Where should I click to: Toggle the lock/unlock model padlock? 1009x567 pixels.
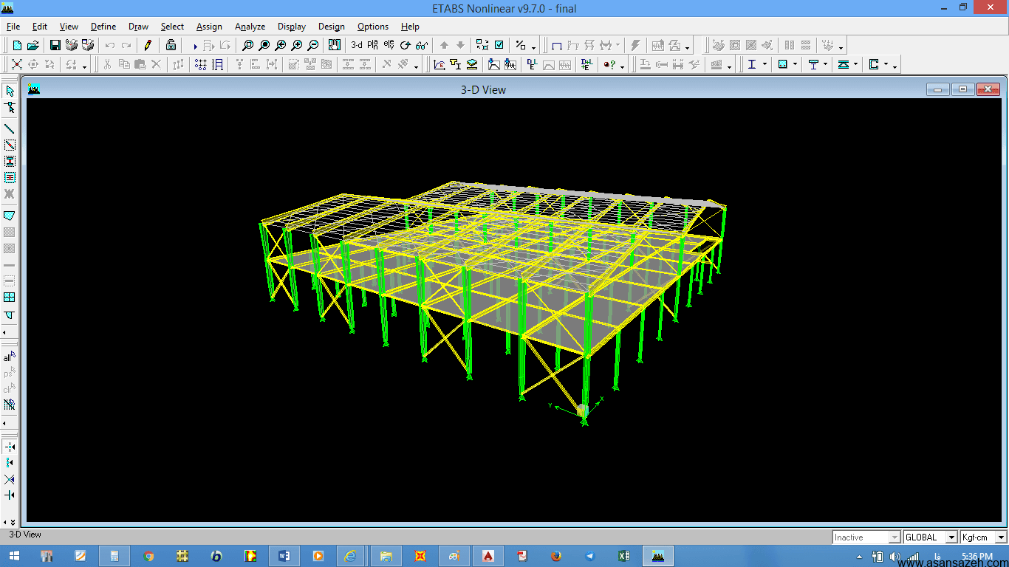pyautogui.click(x=171, y=45)
